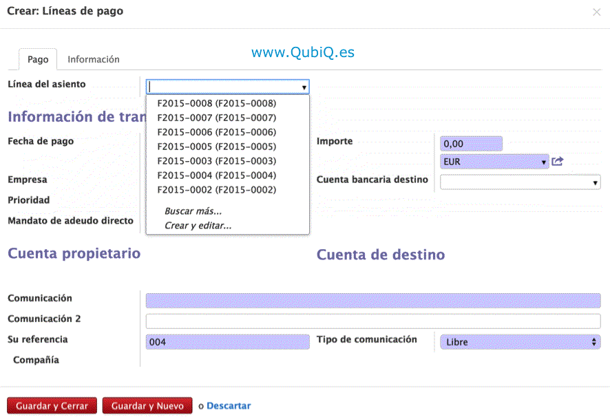Select the F2015-0002 option
This screenshot has width=610, height=417.
(216, 190)
